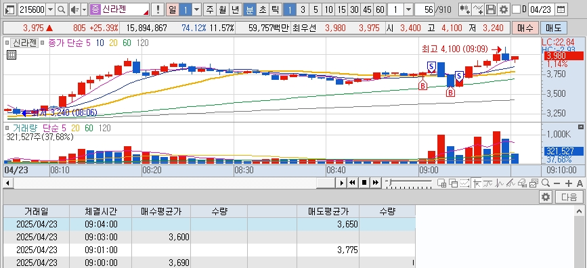Viewport: 587px width, 268px height.
Task: Open the interval value 1 dropdown arrow
Action: click(408, 9)
